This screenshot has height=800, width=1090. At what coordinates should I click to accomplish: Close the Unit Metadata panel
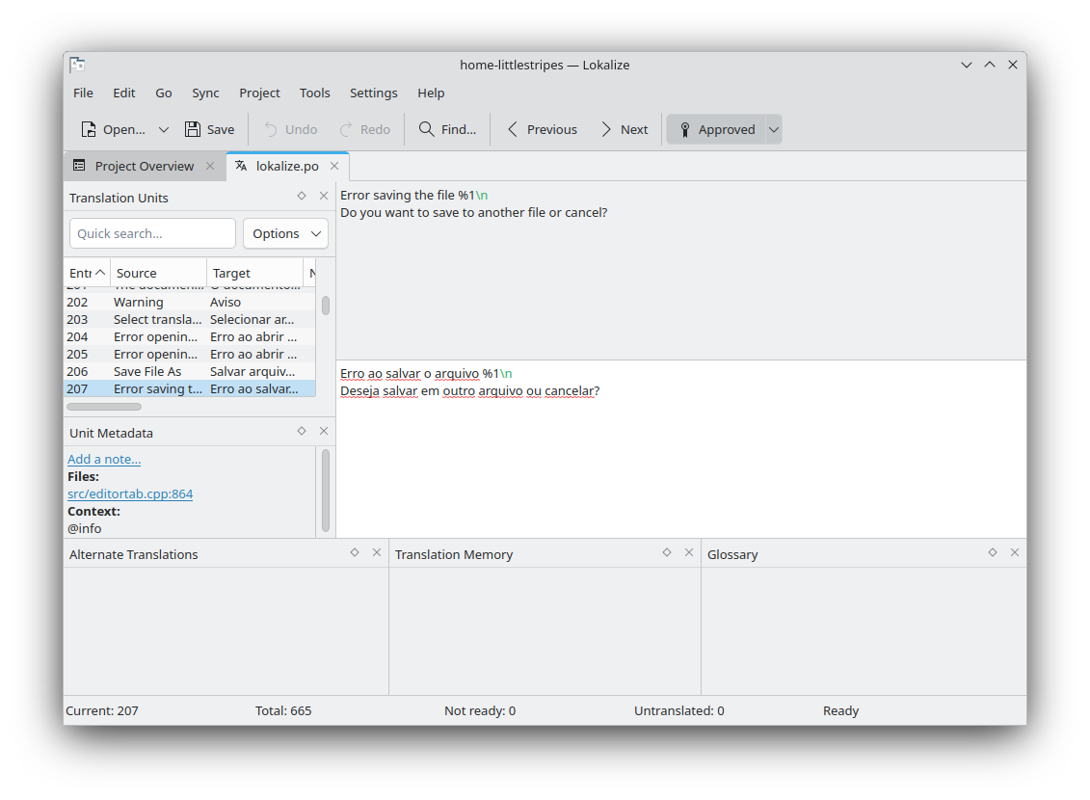(324, 431)
